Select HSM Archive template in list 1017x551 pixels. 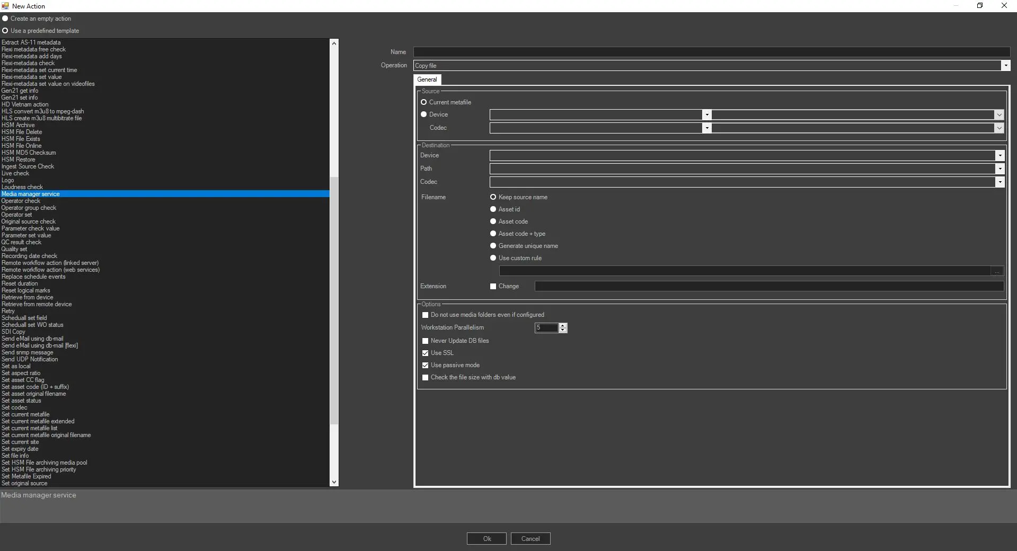point(18,125)
